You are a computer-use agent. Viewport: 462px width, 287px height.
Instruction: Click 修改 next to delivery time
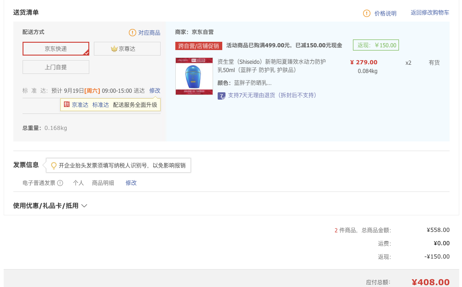(155, 90)
